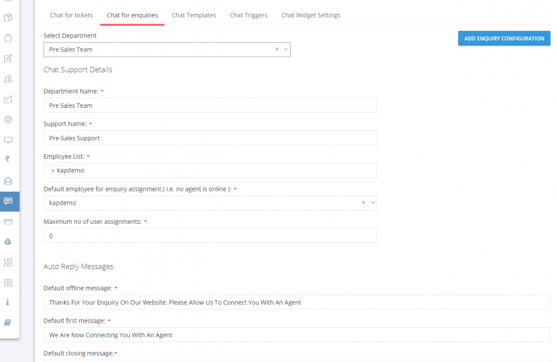The image size is (557, 362).
Task: Focus the Department Name field
Action: point(210,105)
